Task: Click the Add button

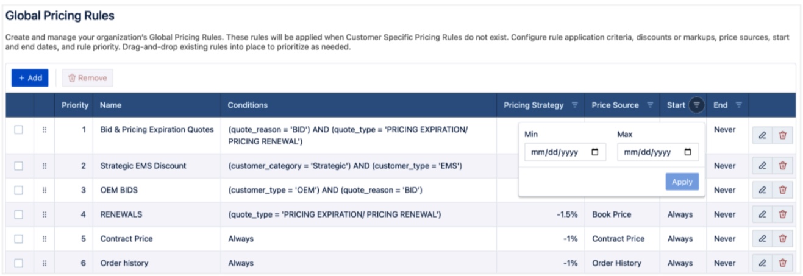Action: point(30,78)
